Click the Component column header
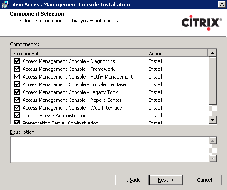This screenshot has width=227, height=190. (79, 53)
